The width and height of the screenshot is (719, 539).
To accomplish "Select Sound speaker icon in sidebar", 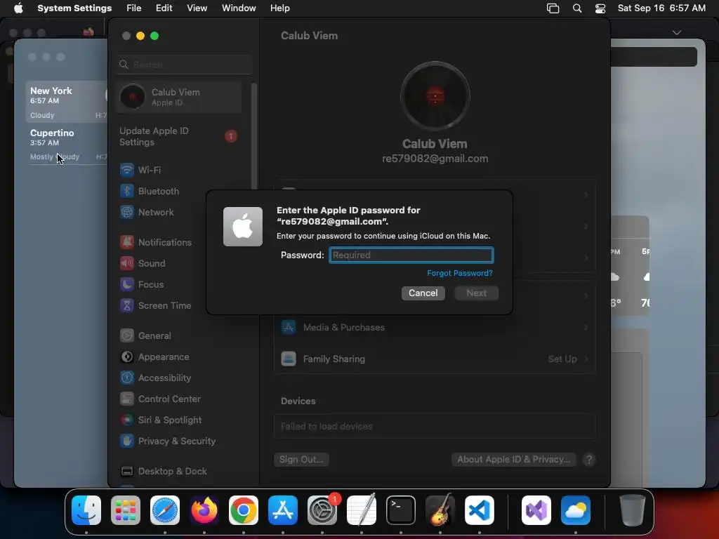I will 127,263.
